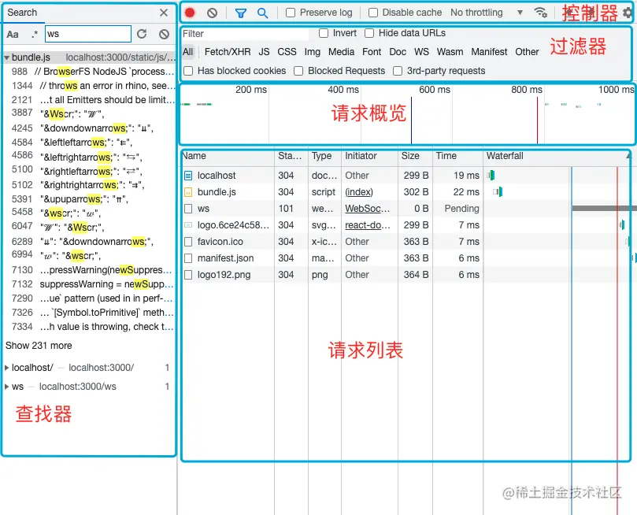Filter requests by Img
Screen dimensions: 637x515
[313, 52]
